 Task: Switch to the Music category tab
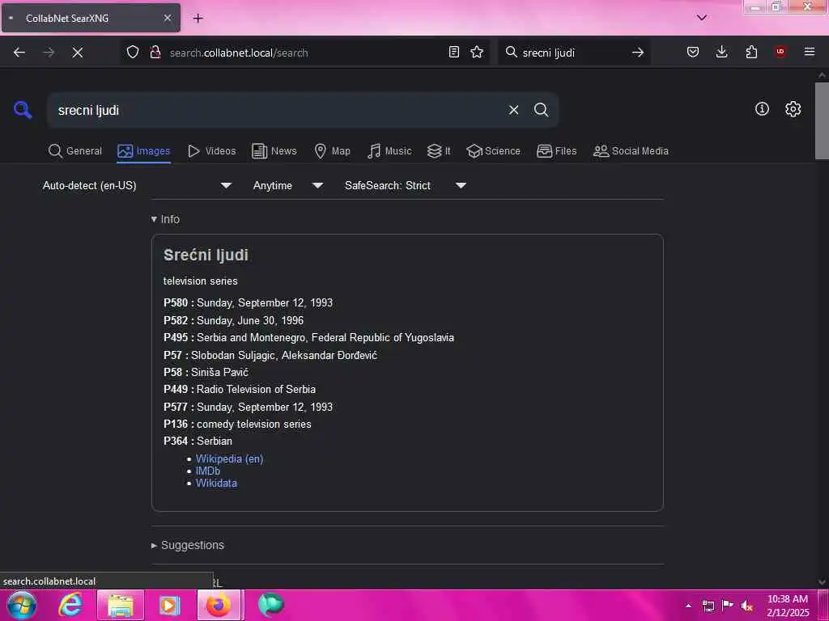(x=389, y=151)
